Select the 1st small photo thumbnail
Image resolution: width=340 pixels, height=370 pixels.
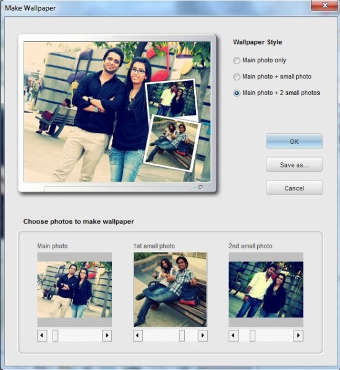coord(170,290)
